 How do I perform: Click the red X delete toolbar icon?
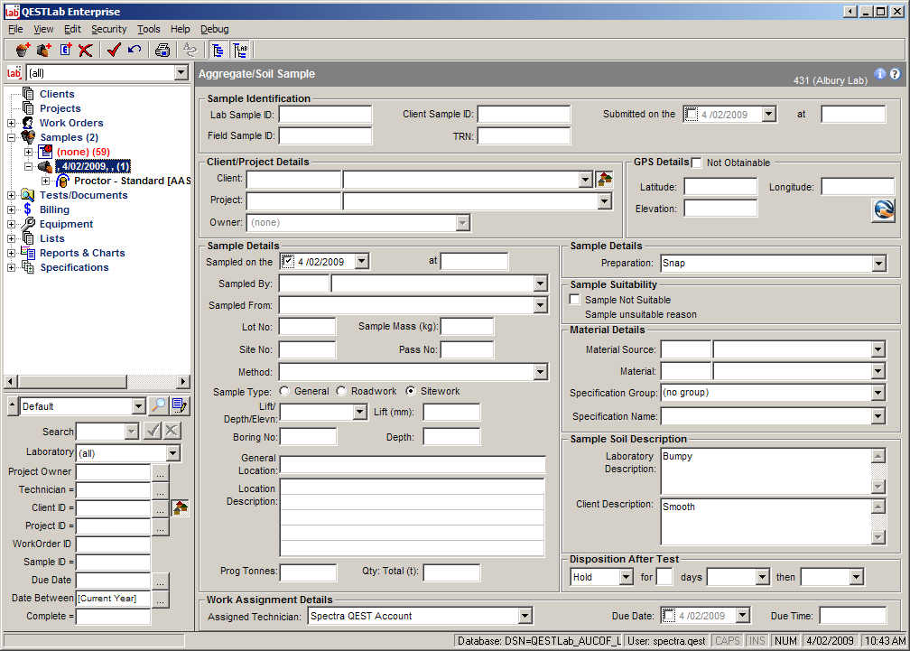(86, 50)
